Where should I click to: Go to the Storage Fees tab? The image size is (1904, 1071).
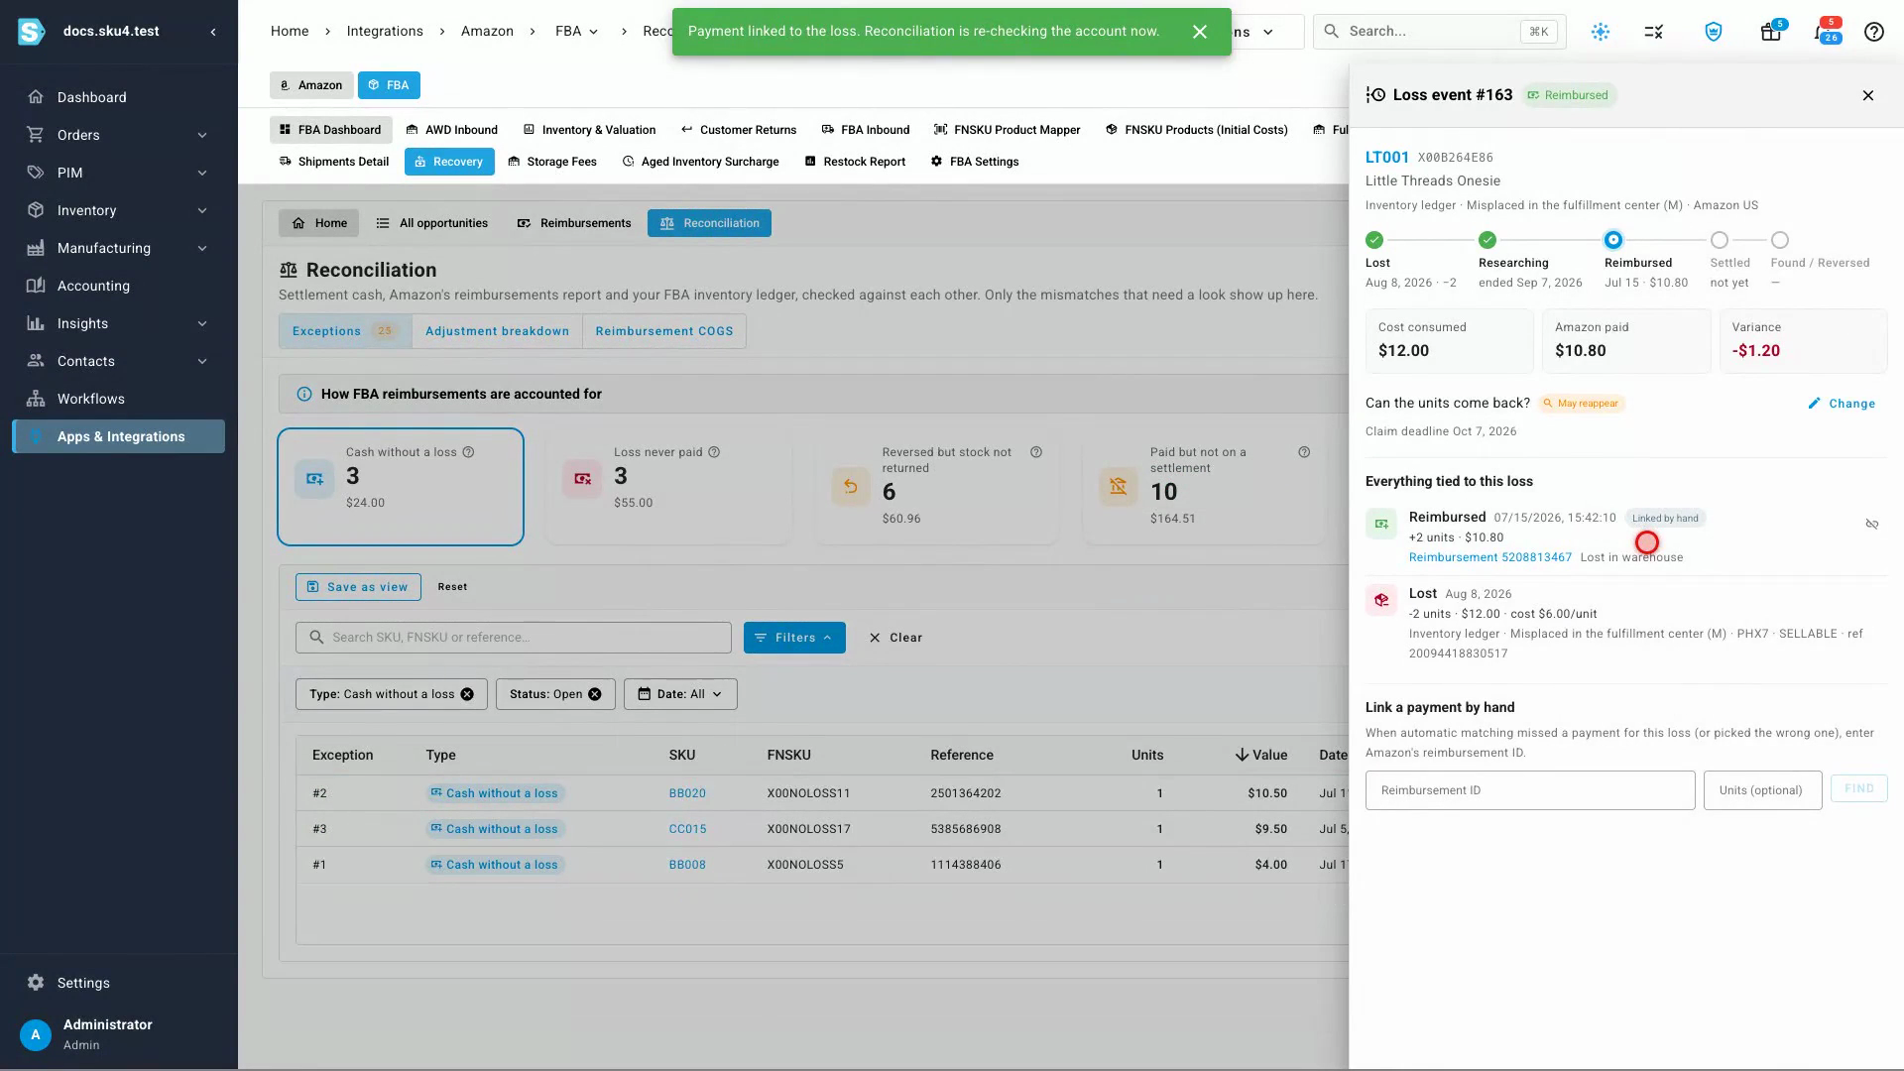coord(552,162)
